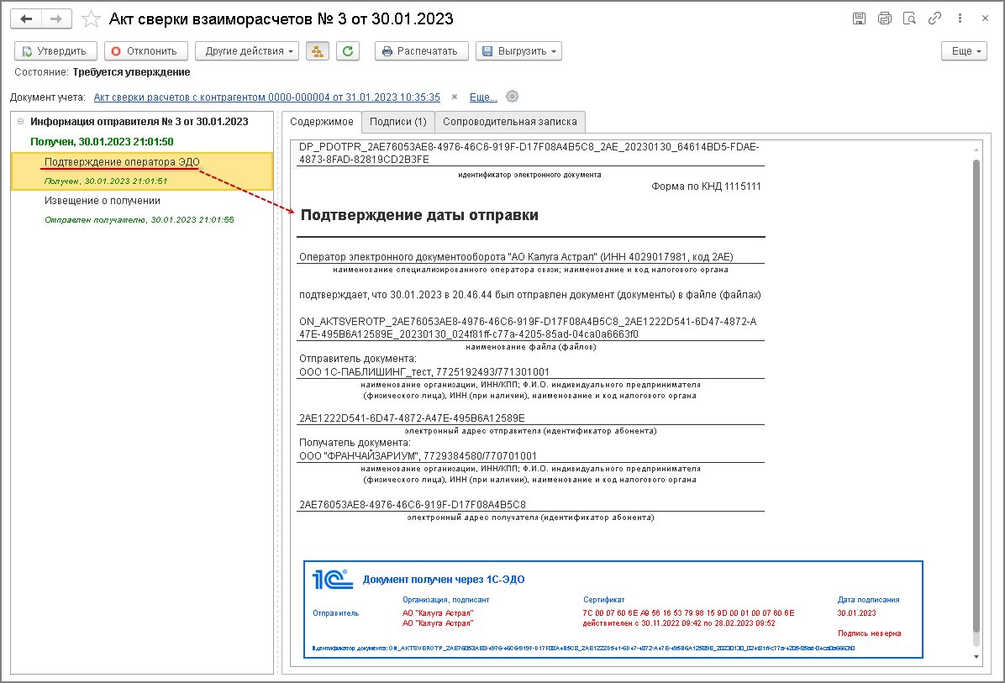Viewport: 1005px width, 683px height.
Task: Print using the title bar printer icon
Action: (x=885, y=18)
